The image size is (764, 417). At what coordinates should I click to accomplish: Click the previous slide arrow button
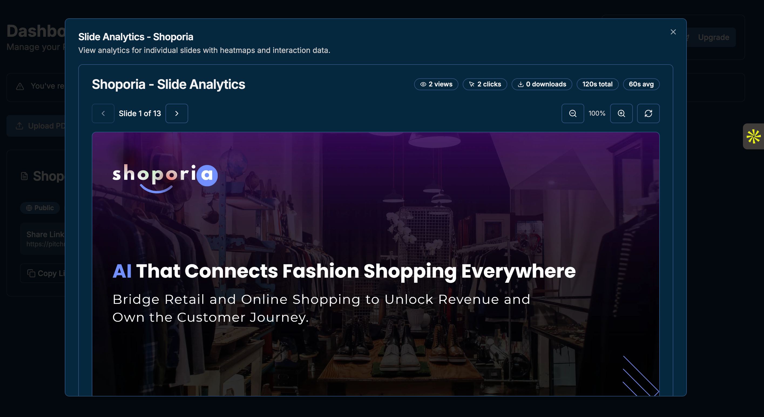click(103, 113)
